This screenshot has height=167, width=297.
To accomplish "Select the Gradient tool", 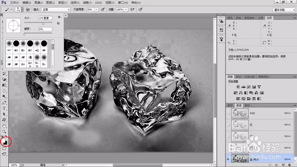I will click(x=4, y=85).
